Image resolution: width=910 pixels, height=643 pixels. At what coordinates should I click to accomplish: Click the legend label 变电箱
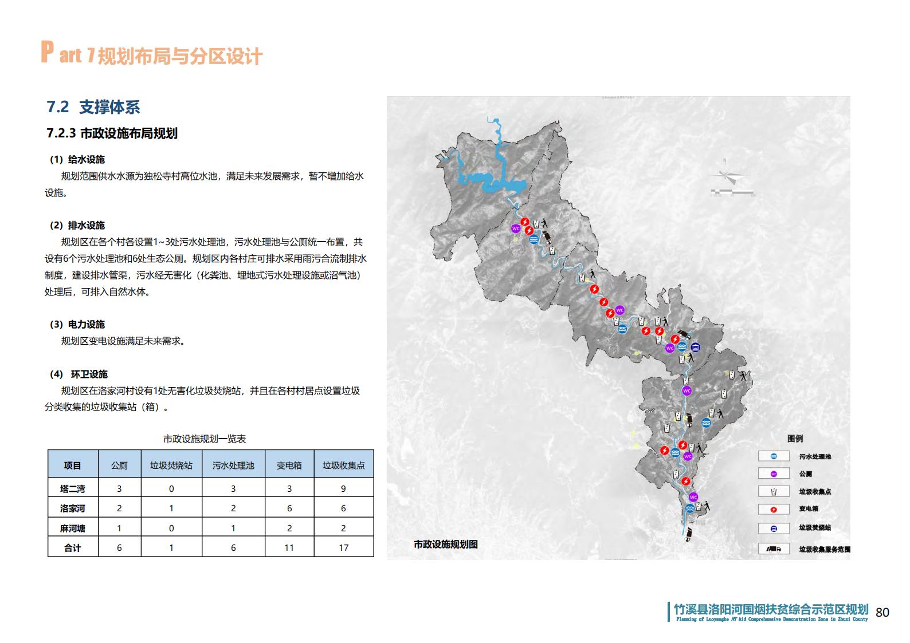809,509
